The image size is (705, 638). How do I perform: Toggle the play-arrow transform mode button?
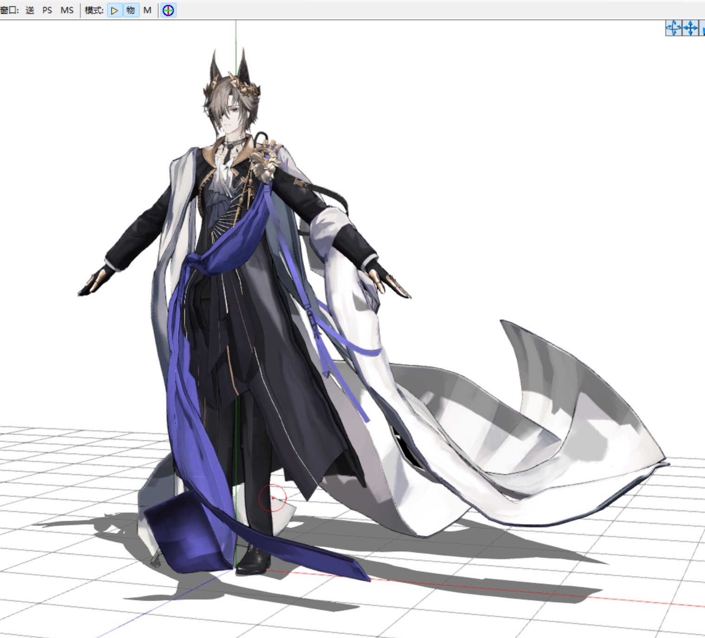(114, 10)
